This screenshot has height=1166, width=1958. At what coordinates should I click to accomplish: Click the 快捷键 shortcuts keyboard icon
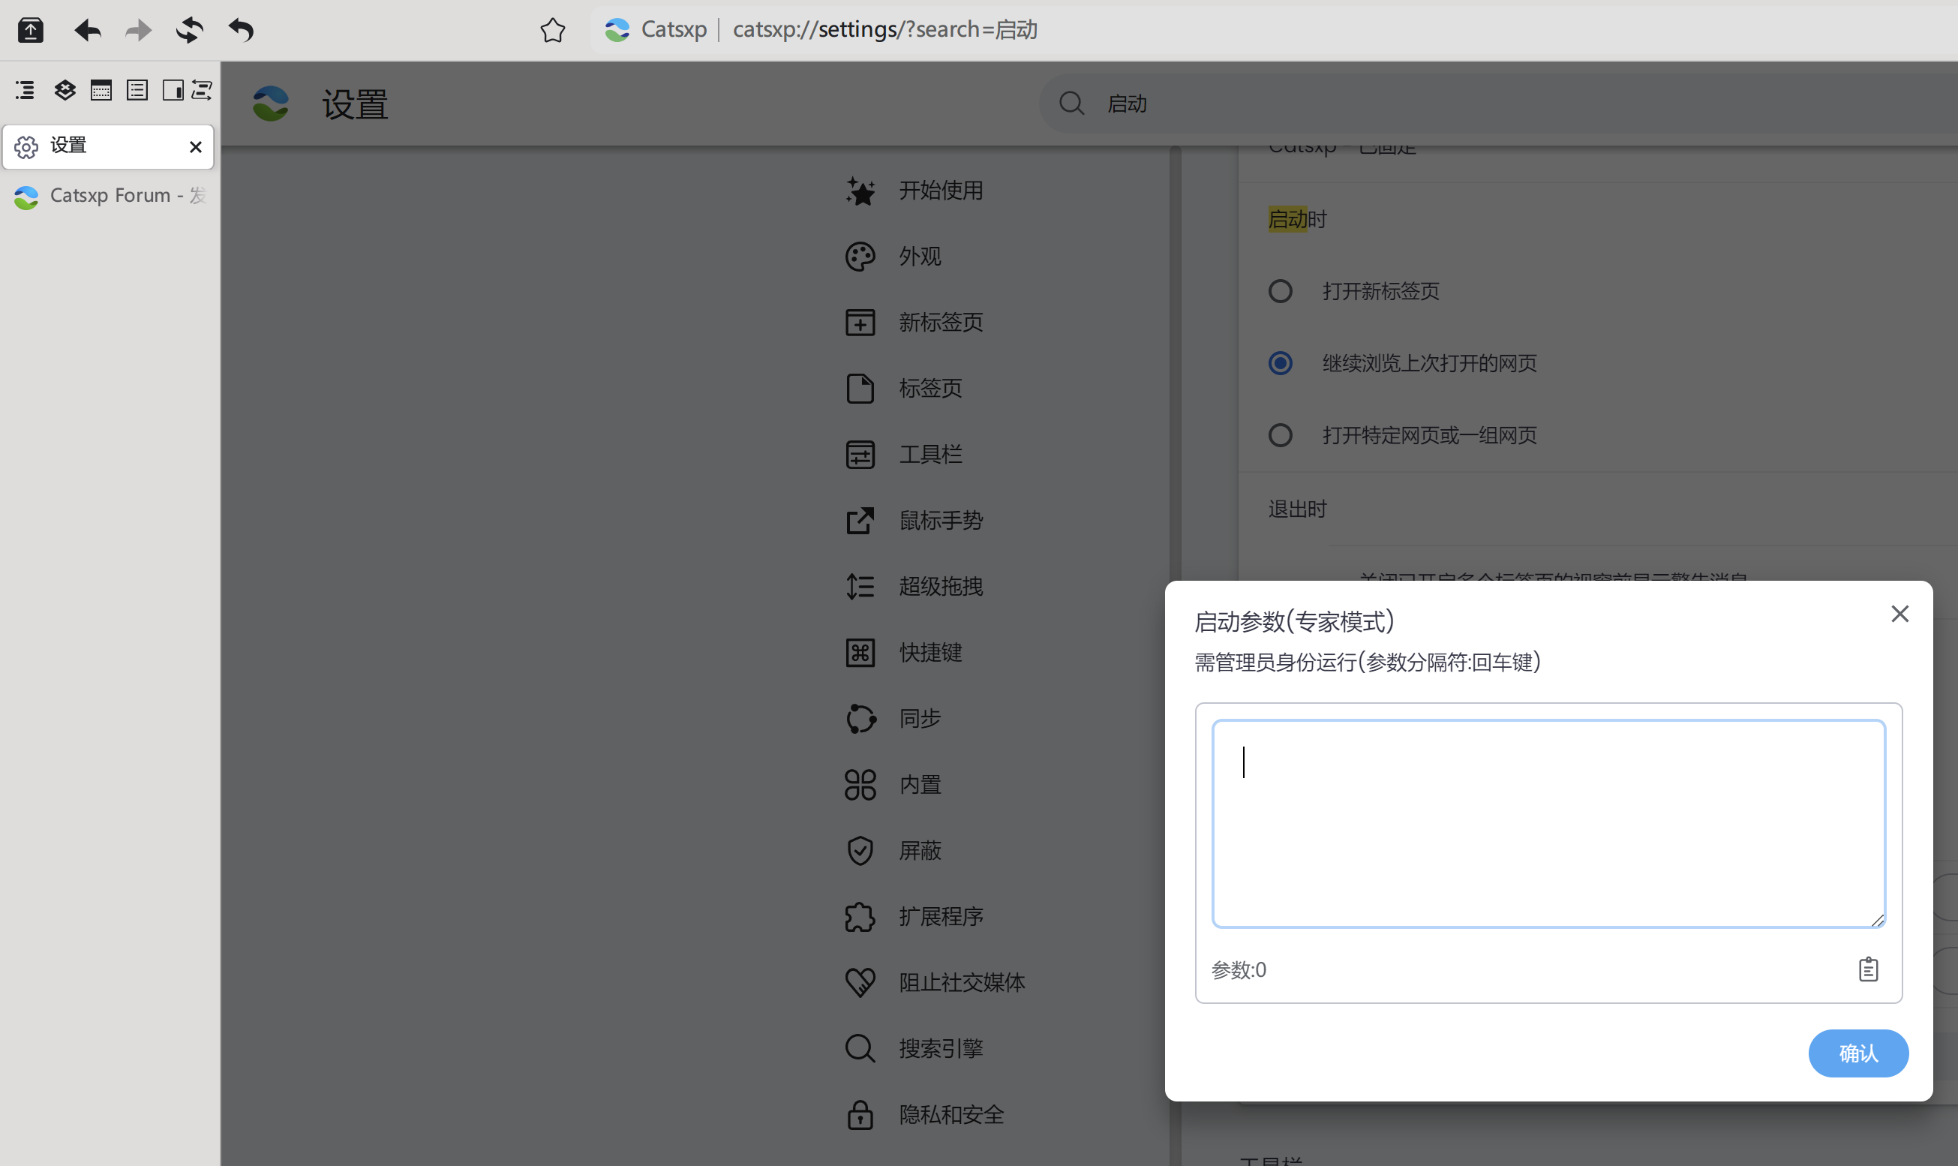(859, 652)
